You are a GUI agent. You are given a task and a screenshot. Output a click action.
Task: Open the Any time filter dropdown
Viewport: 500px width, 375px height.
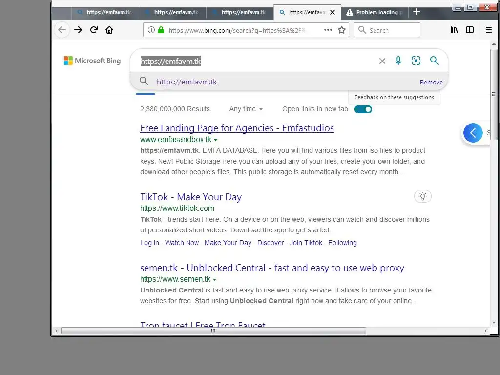coord(246,109)
